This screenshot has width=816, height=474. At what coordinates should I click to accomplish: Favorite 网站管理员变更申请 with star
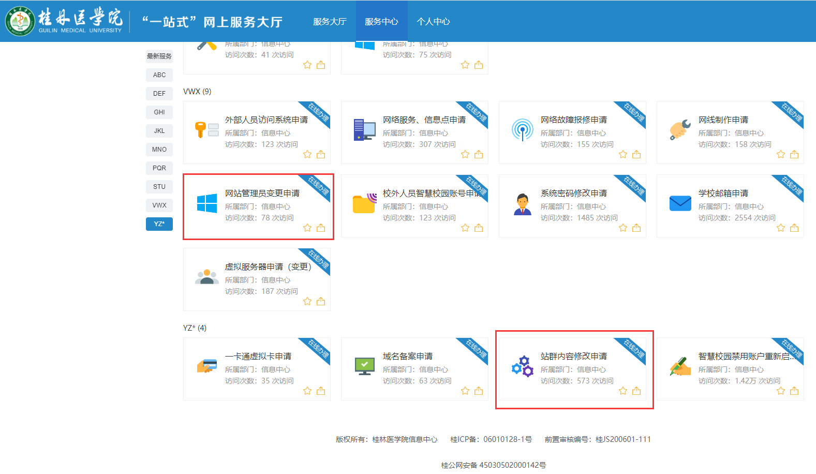click(x=307, y=228)
